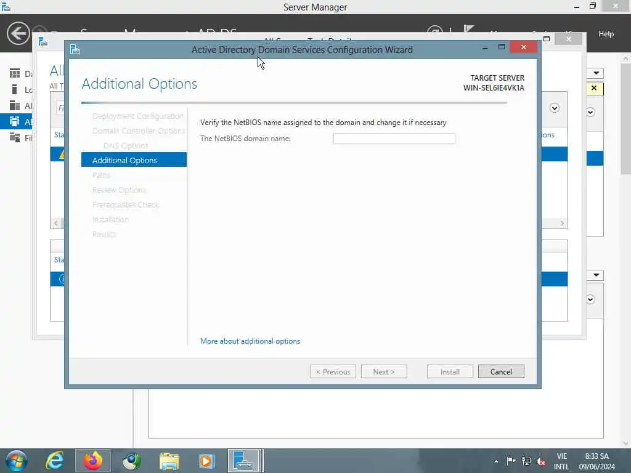The image size is (631, 473).
Task: Expand the lower chevron in right panel
Action: point(590,299)
